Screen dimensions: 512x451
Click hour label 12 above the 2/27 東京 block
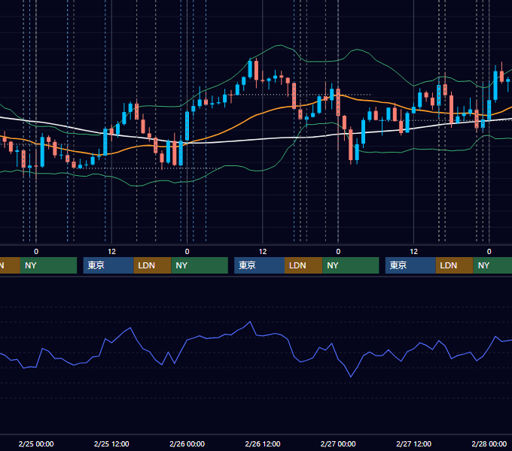413,252
